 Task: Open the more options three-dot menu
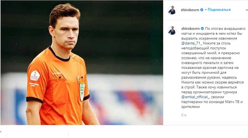[x=246, y=10]
